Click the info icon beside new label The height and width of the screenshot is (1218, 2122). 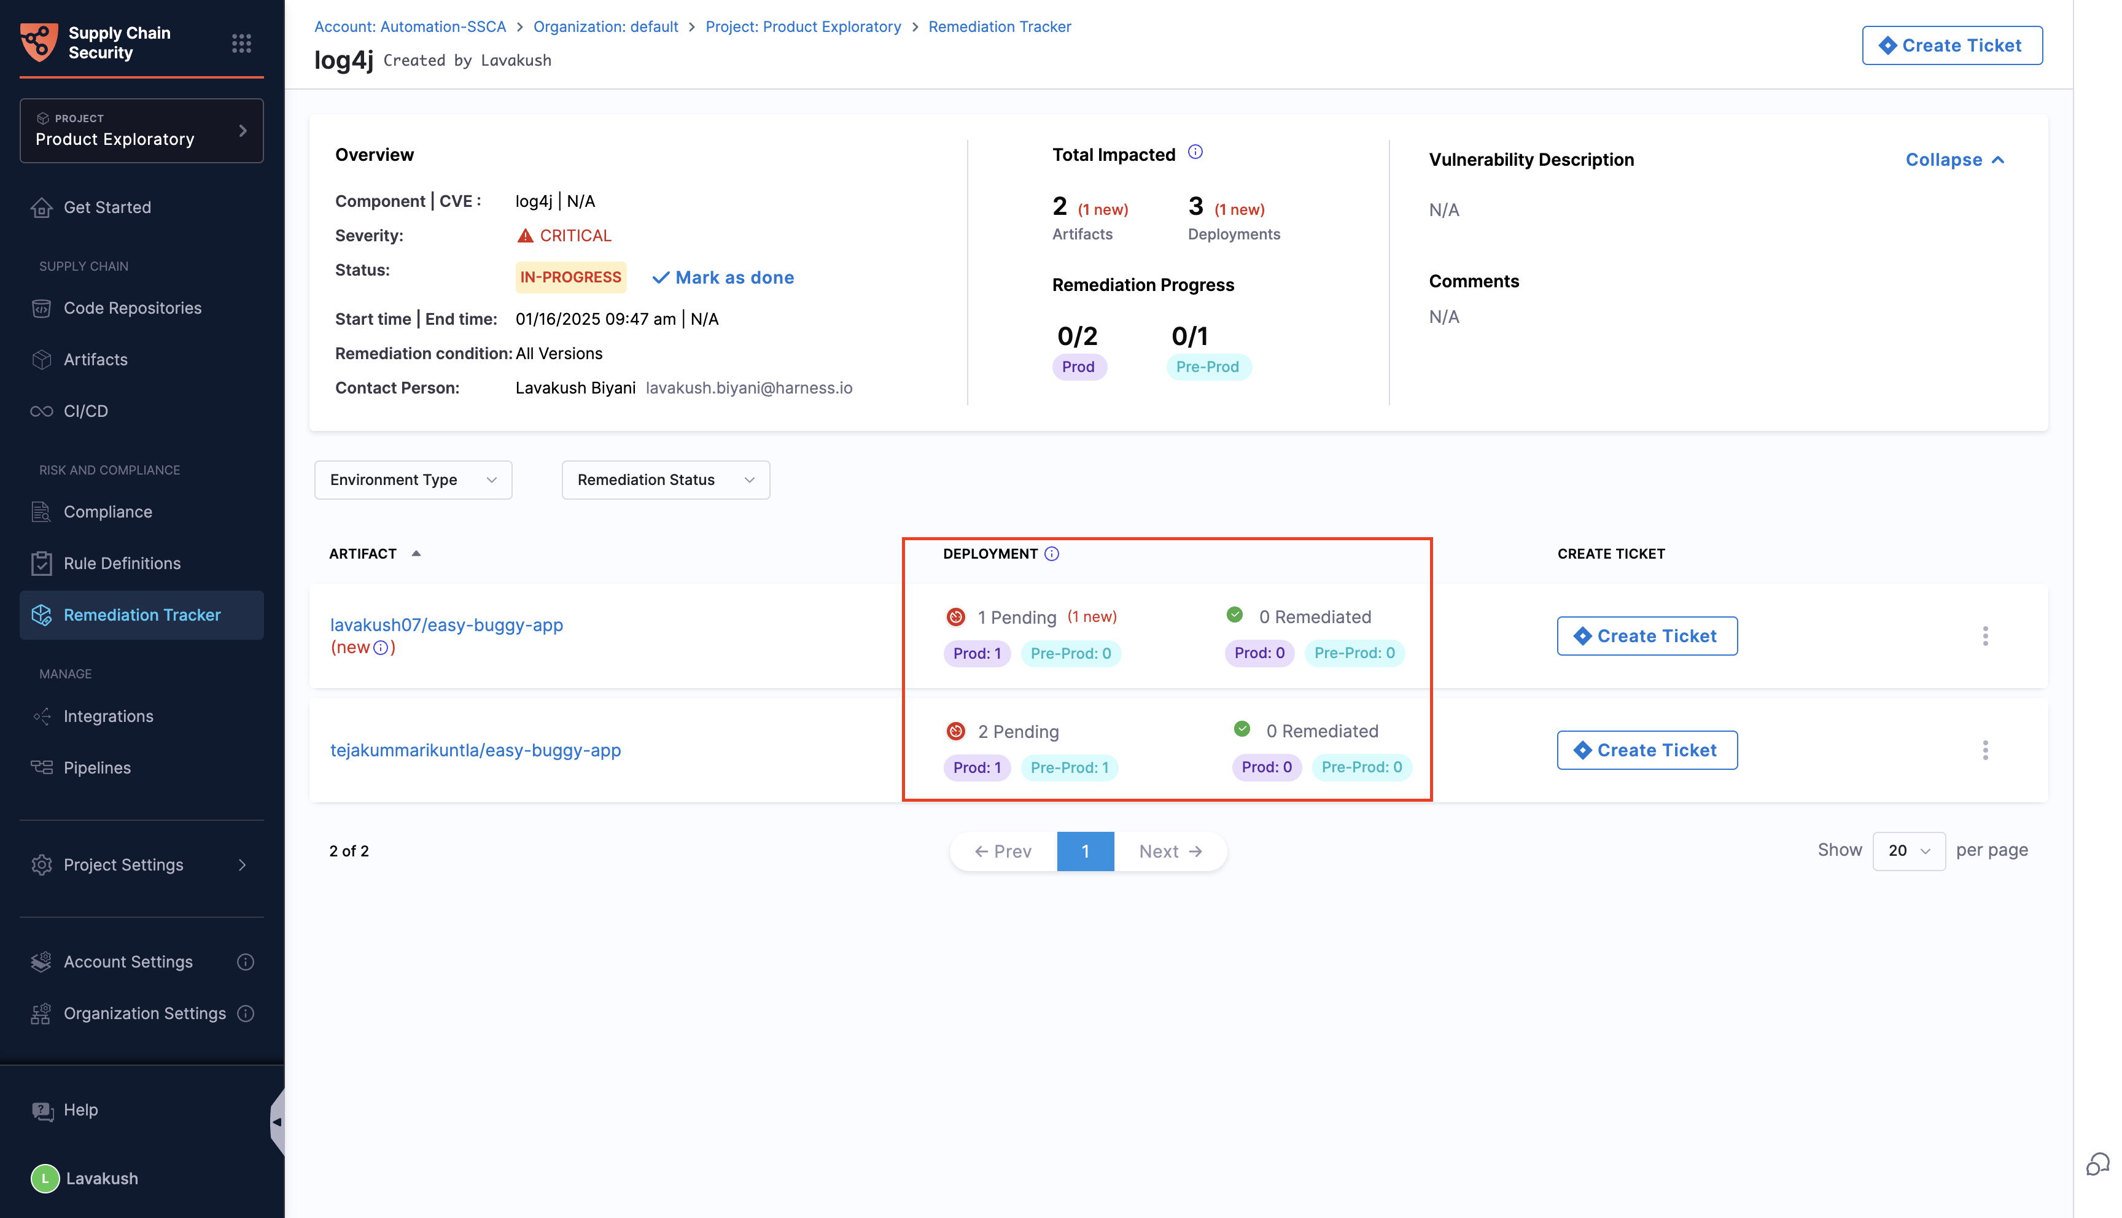381,648
